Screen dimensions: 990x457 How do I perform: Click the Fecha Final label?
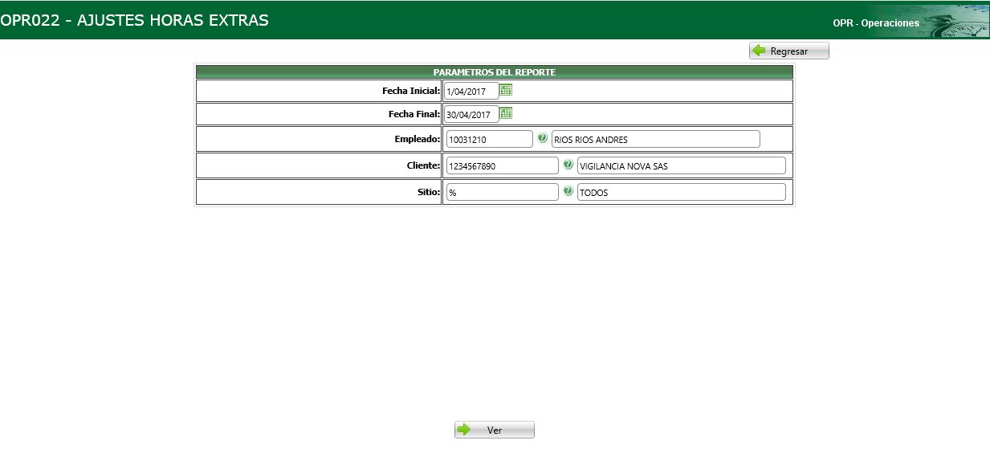point(414,114)
